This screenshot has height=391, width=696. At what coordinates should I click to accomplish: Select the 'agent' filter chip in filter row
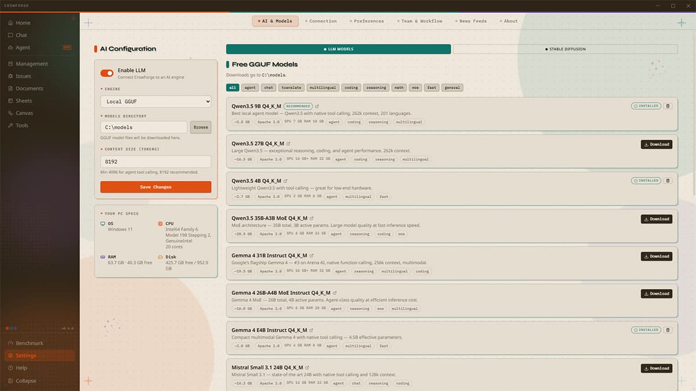[x=249, y=87]
